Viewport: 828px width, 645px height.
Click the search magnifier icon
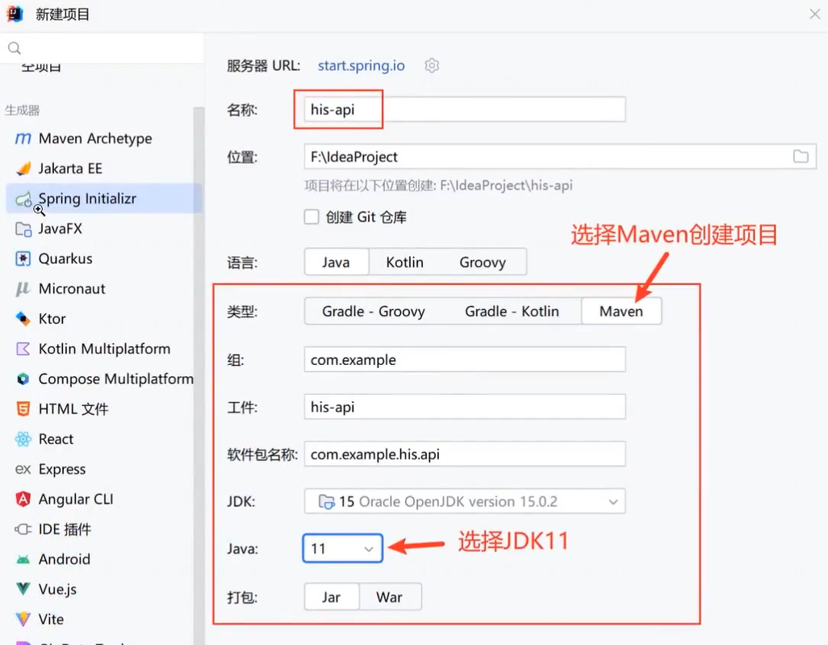15,48
